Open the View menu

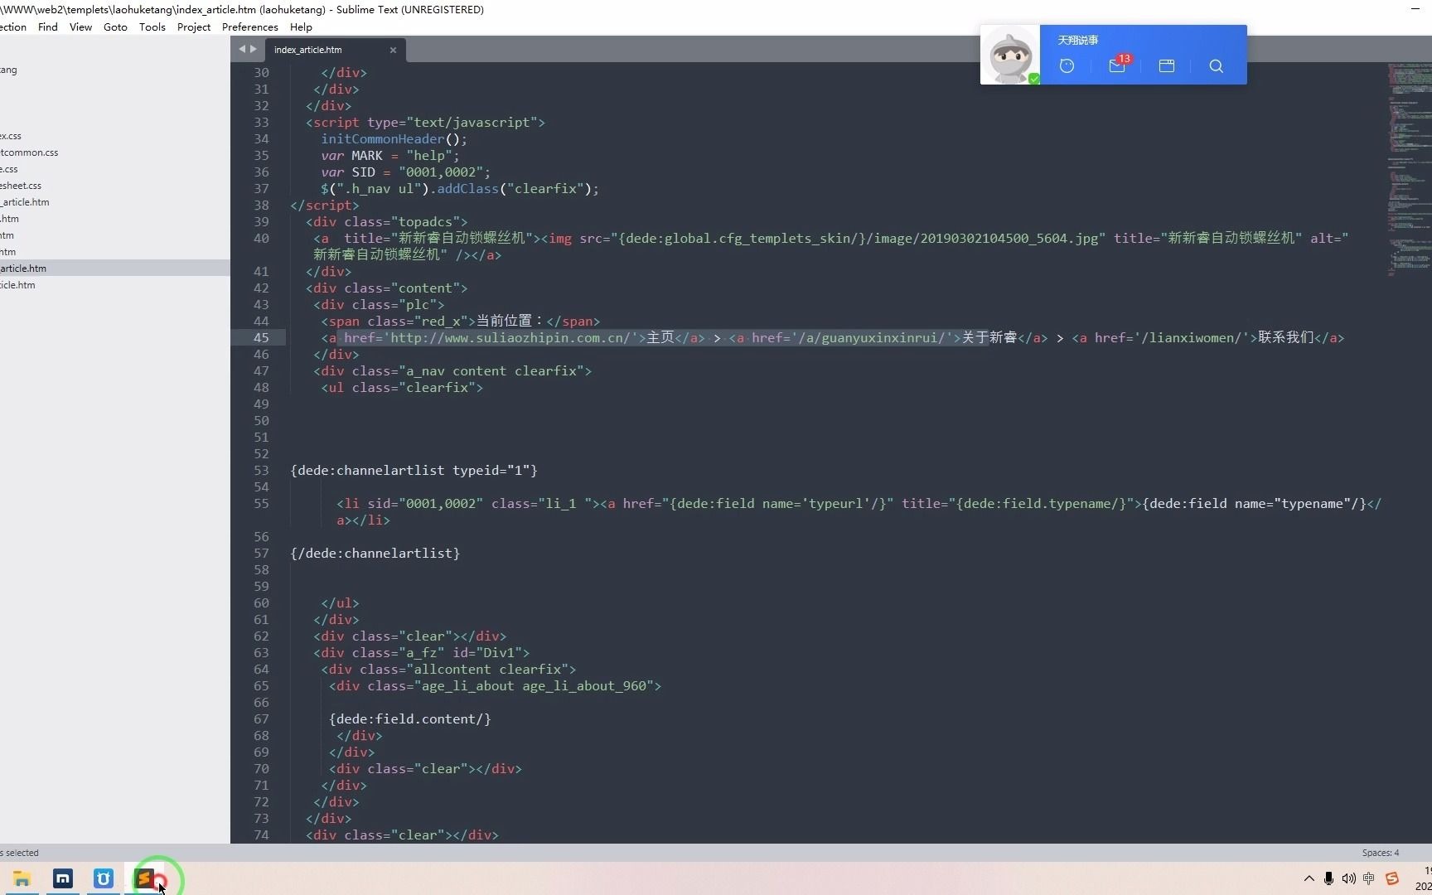[80, 27]
